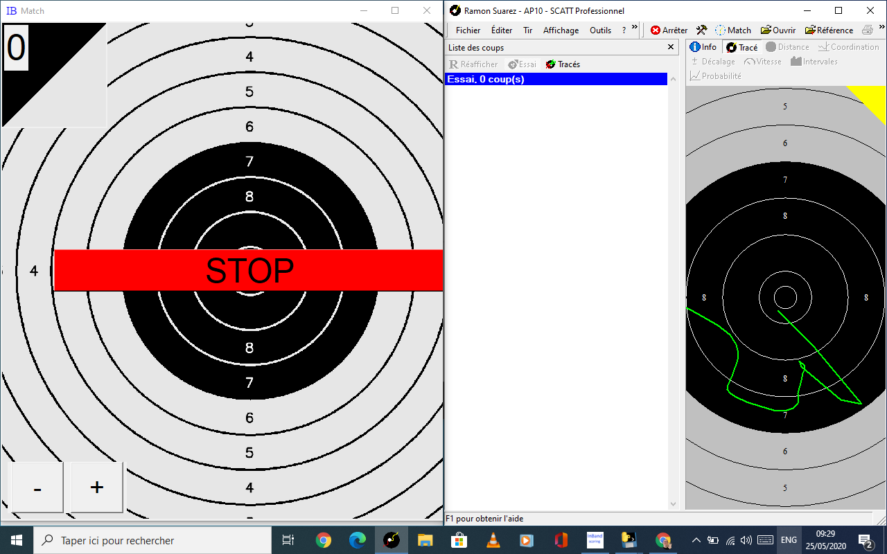
Task: Click the IB icon in Match title bar
Action: (x=11, y=10)
